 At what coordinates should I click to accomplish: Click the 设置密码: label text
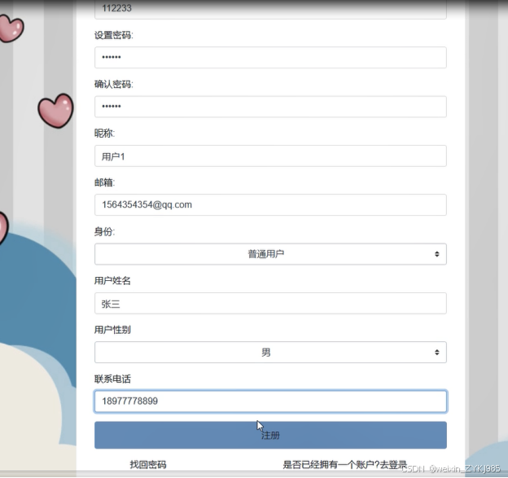[114, 35]
